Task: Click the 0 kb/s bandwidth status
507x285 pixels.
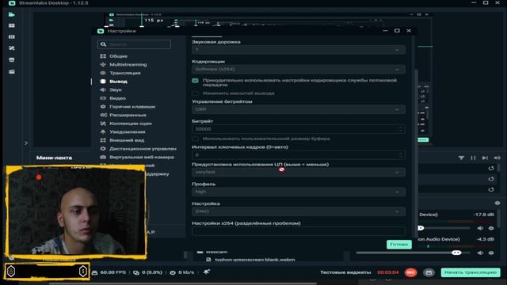Action: [x=182, y=272]
